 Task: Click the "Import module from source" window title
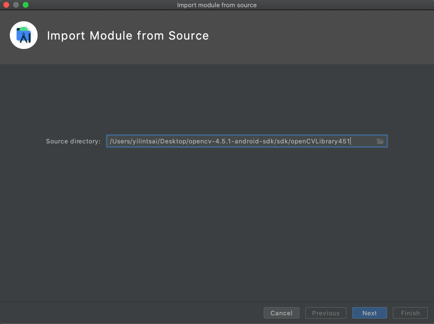pos(217,5)
